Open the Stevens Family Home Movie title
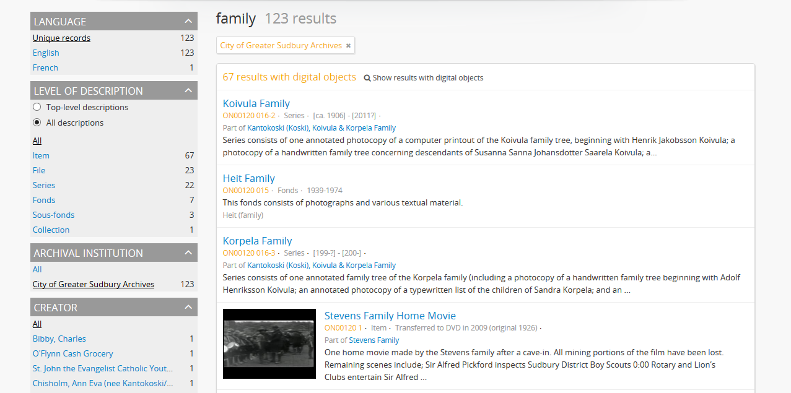The height and width of the screenshot is (393, 791). pos(390,316)
